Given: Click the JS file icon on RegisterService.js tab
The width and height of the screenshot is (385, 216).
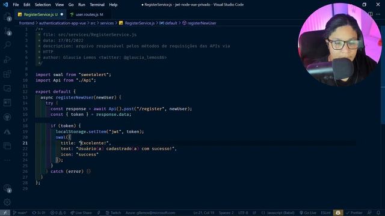Looking at the screenshot, I should pos(20,14).
